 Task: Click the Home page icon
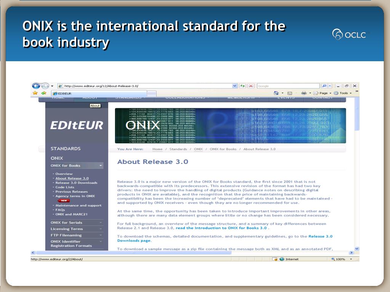tap(276, 93)
